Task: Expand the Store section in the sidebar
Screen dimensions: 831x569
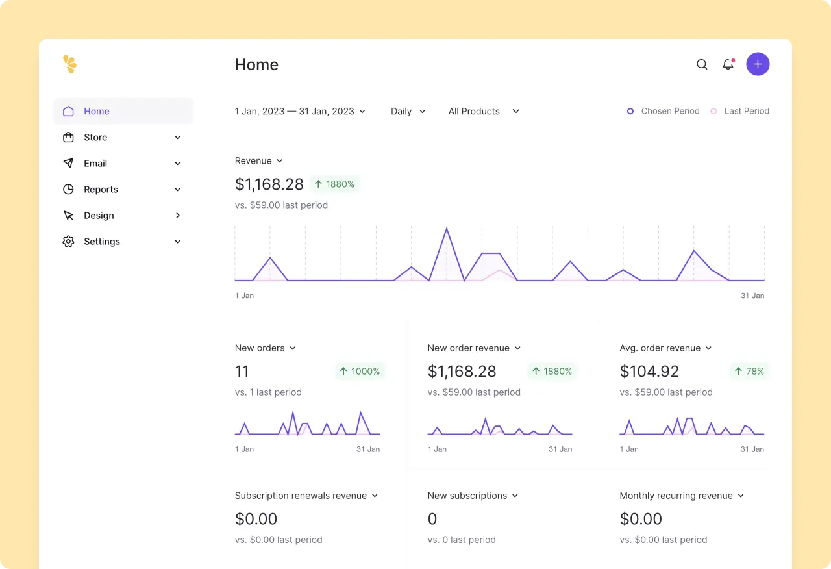Action: (177, 137)
